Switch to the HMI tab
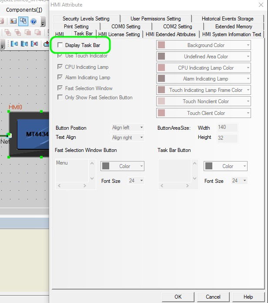 (60, 34)
